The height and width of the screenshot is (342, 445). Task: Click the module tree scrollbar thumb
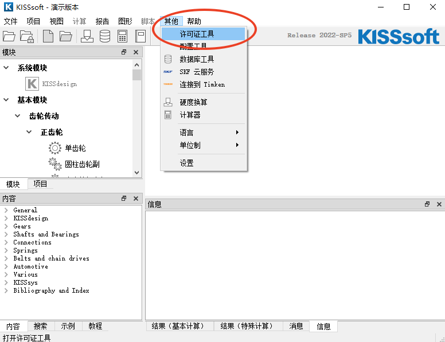click(137, 75)
